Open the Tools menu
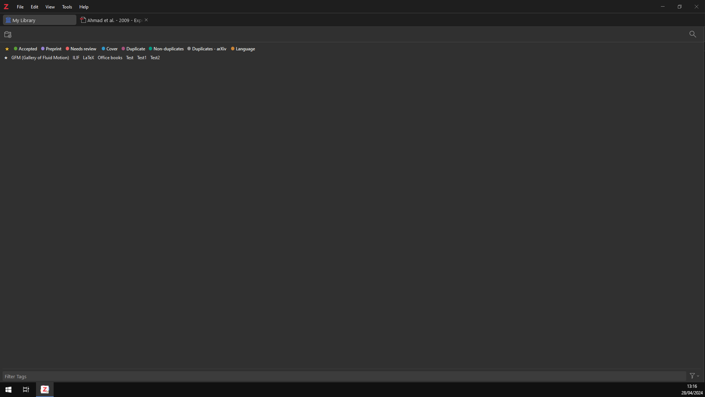Image resolution: width=705 pixels, height=397 pixels. [x=67, y=7]
